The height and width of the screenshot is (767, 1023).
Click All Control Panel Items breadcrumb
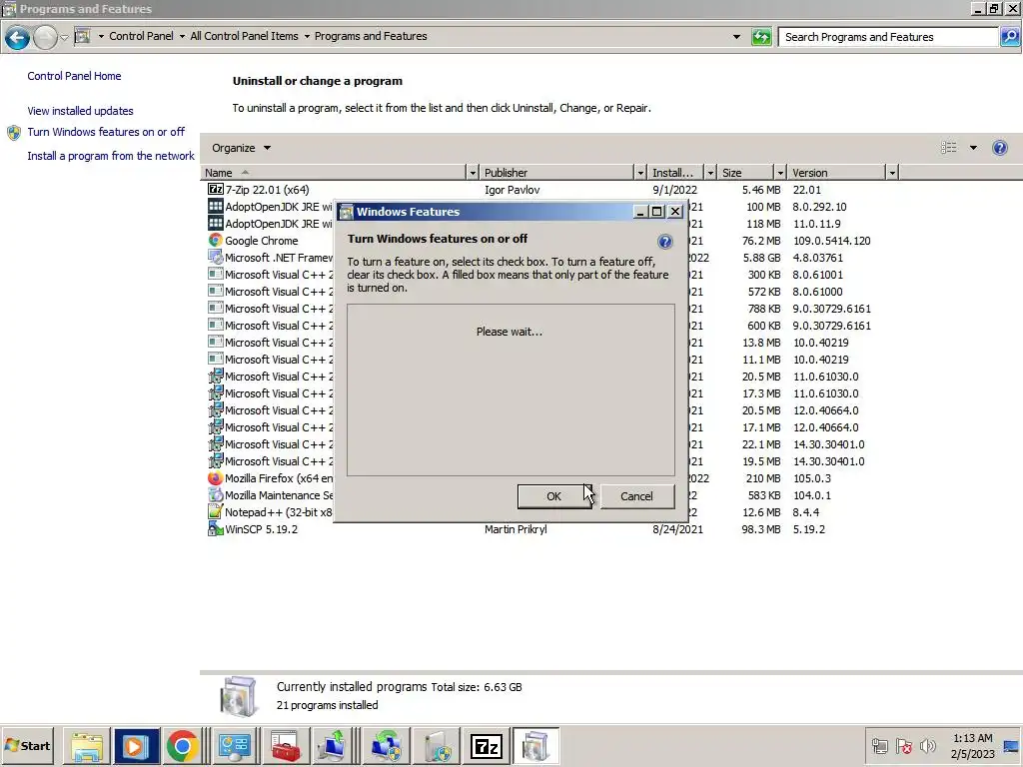click(x=244, y=36)
